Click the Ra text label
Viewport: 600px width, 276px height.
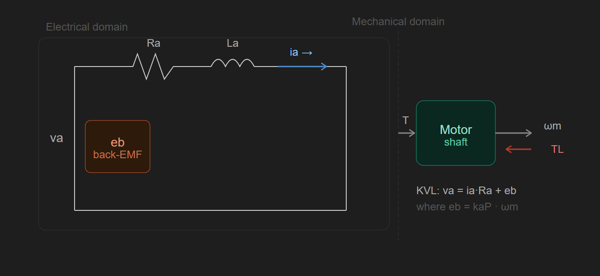(154, 44)
